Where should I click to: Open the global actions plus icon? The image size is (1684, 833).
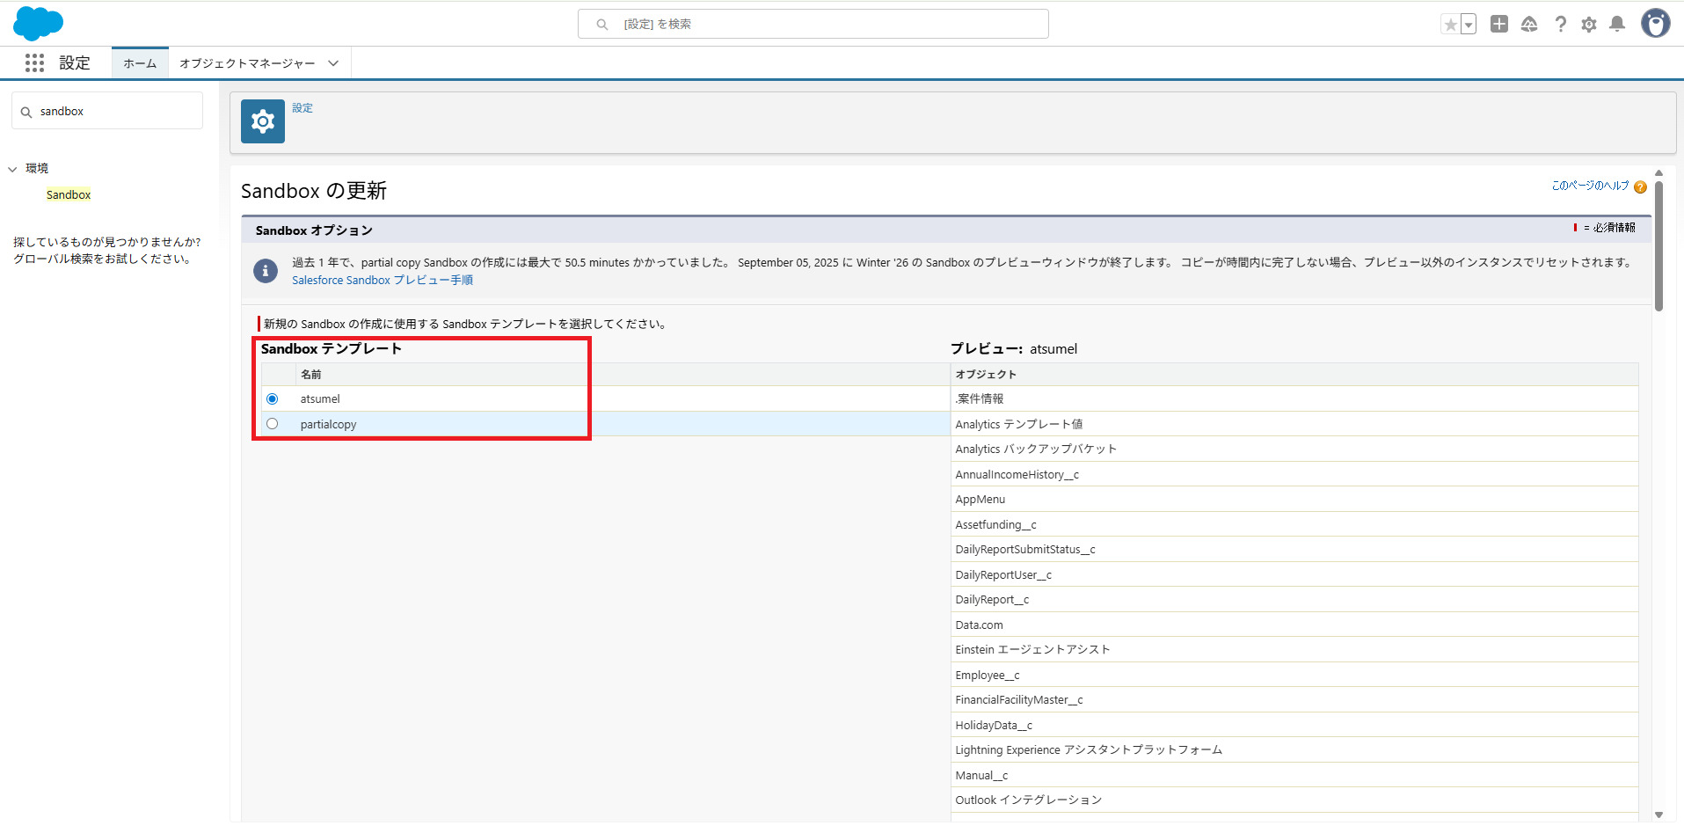pos(1499,25)
